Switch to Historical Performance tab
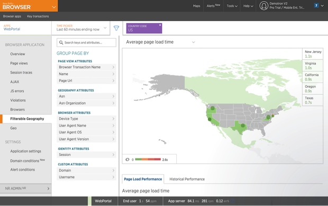This screenshot has height=206, width=328. click(187, 179)
